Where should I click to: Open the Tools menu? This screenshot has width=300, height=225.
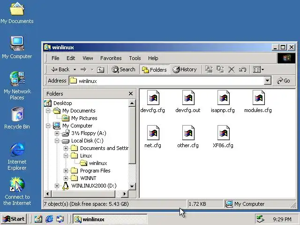pyautogui.click(x=135, y=58)
